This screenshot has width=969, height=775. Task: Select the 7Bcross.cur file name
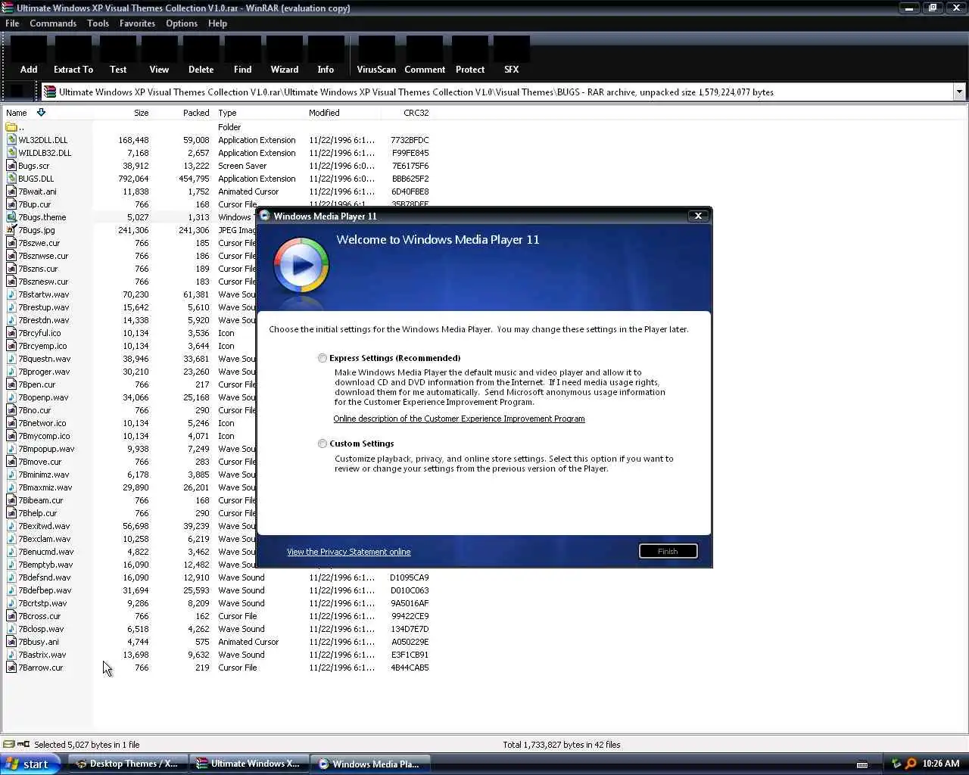39,616
